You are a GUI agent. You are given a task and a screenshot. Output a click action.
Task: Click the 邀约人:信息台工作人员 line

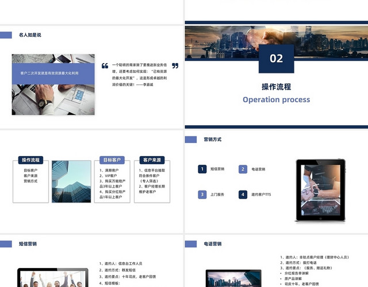(x=121, y=263)
